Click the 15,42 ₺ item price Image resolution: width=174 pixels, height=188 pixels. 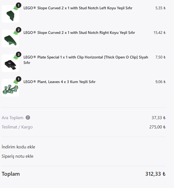(160, 33)
